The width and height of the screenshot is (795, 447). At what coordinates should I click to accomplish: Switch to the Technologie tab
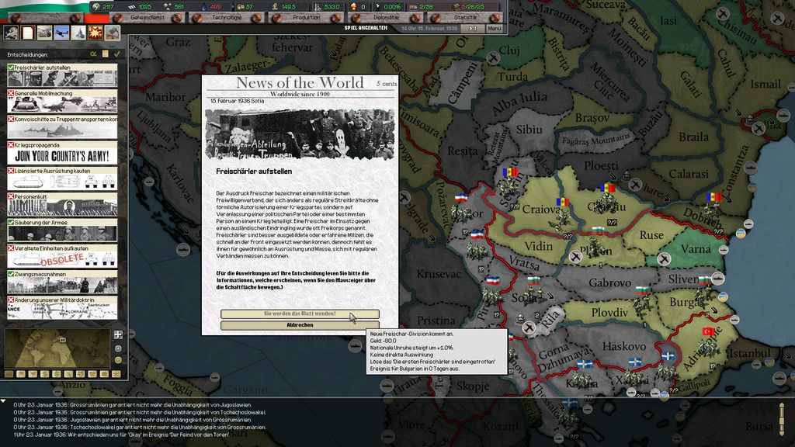[x=227, y=18]
